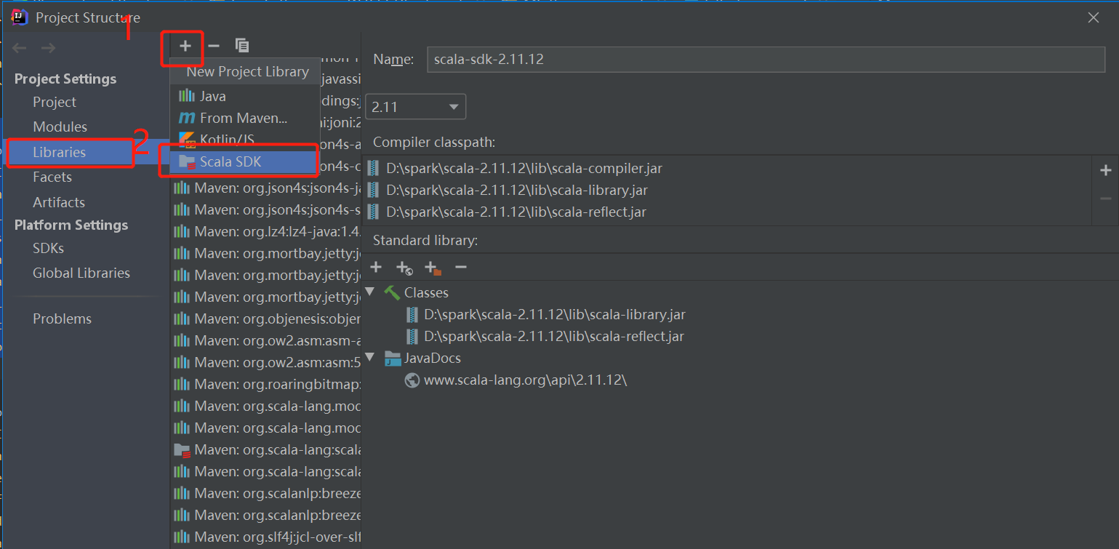Click the Java library bars icon in popup
Image resolution: width=1119 pixels, height=549 pixels.
[x=187, y=96]
